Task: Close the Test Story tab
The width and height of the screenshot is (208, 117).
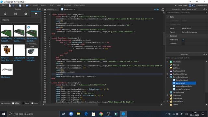Action: [x=56, y=10]
